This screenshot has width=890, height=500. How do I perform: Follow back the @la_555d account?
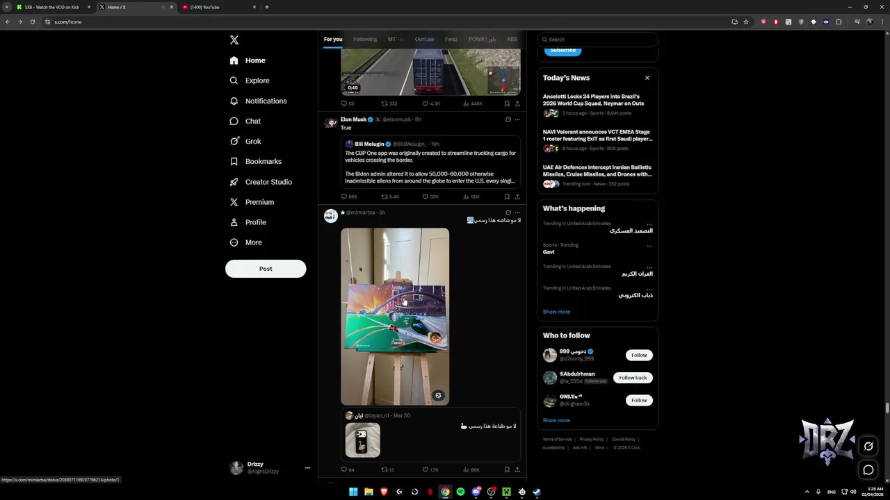[633, 378]
